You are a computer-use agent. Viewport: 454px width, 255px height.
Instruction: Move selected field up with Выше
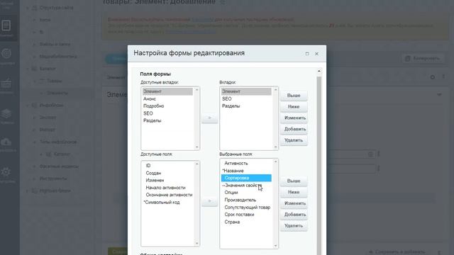coord(294,181)
